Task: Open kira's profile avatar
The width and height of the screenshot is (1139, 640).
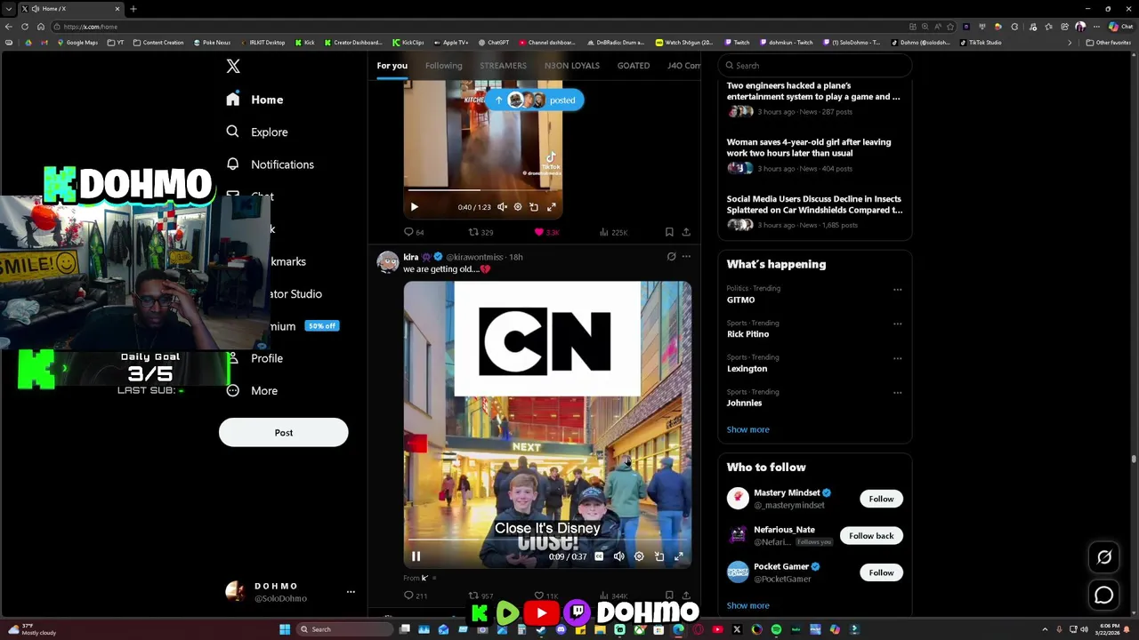Action: click(388, 261)
